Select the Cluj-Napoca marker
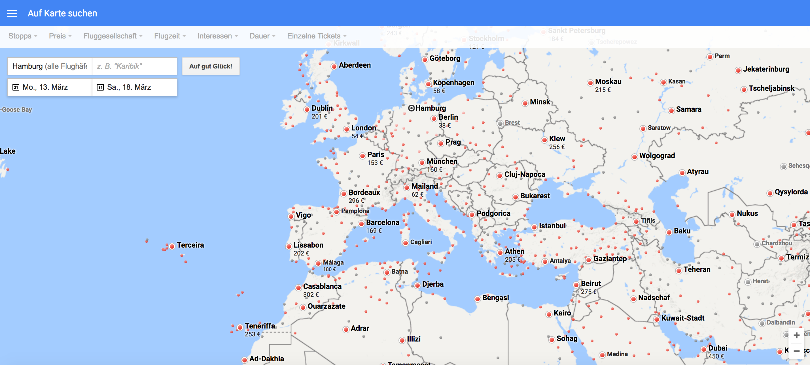Screen dimensions: 810x365 [x=500, y=175]
